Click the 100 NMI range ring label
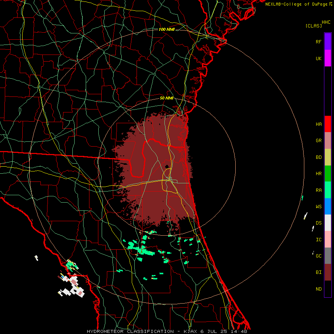 coord(167,29)
